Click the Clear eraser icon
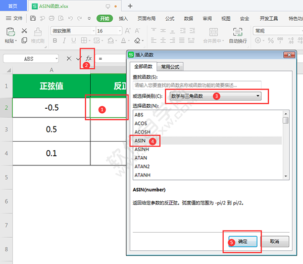The image size is (303, 264). [x=137, y=40]
